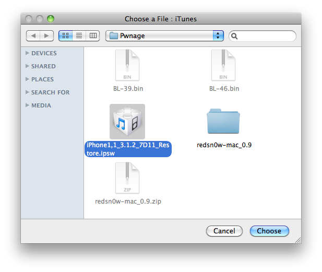This screenshot has width=322, height=272.
Task: Select the BL-39.bin file icon
Action: coord(127,65)
